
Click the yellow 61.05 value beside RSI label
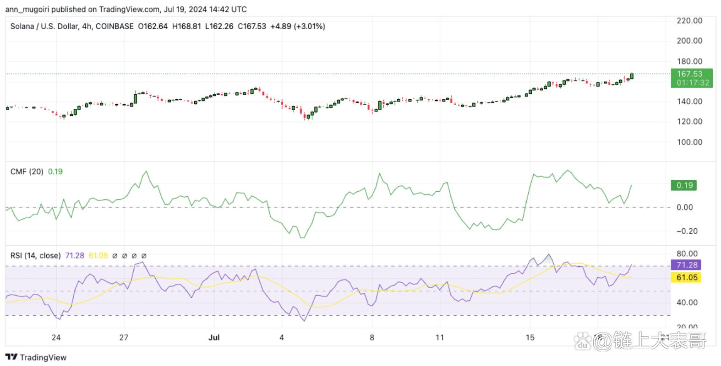pos(98,255)
